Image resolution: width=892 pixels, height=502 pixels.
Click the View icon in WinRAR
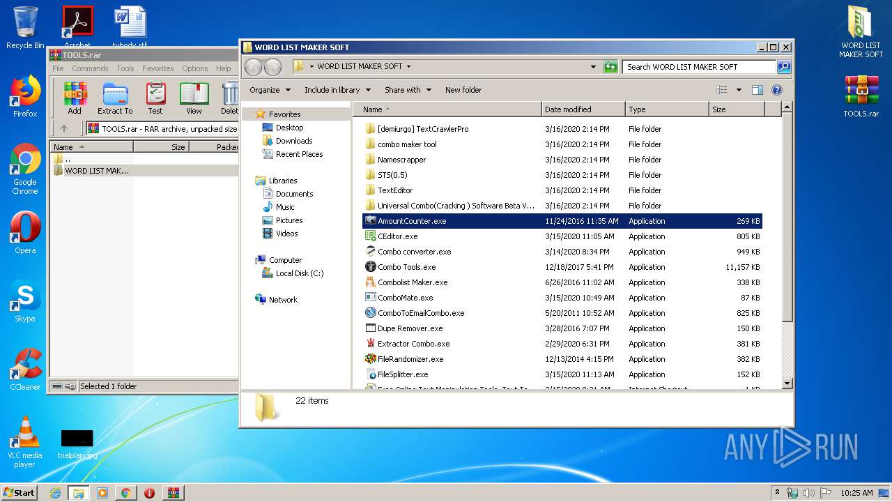point(194,98)
